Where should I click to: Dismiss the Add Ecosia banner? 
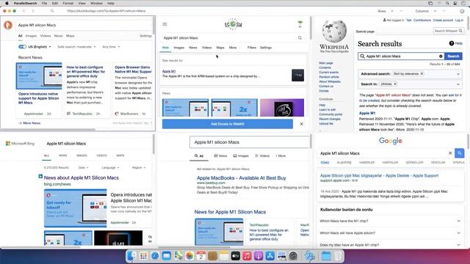pyautogui.click(x=302, y=124)
